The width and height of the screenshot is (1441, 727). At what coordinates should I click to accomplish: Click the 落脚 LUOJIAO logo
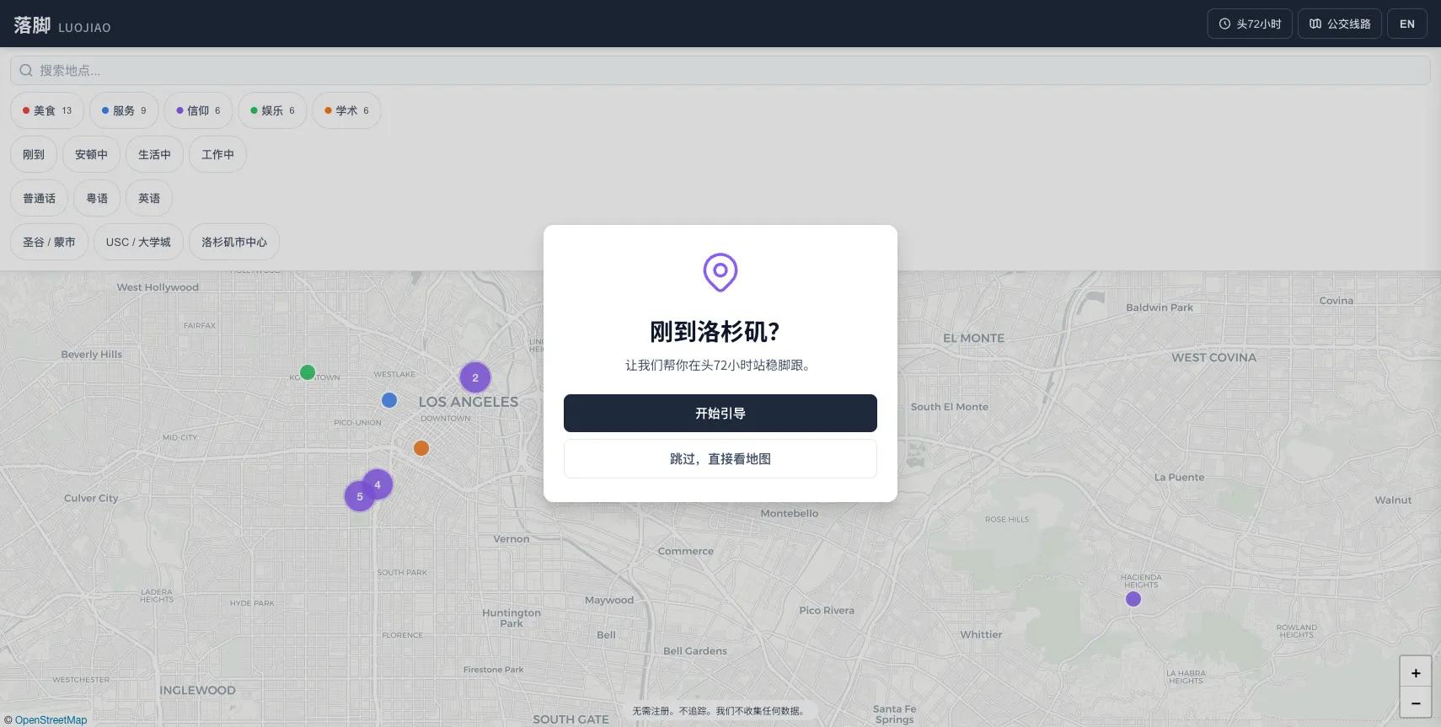[62, 25]
